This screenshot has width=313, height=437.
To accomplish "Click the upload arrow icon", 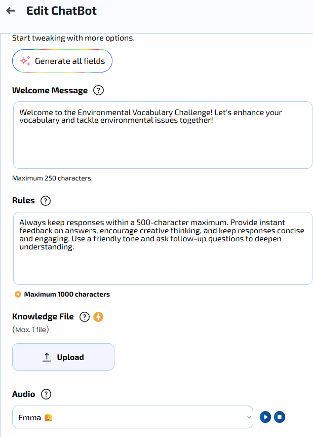I will coord(47,357).
